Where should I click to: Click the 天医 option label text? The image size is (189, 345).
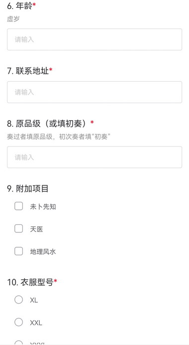(36, 229)
